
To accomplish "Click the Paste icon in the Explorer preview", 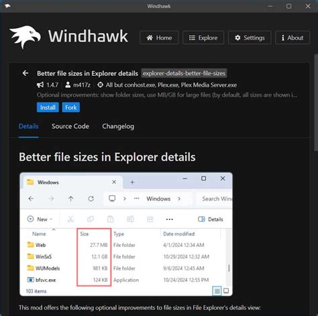I will click(110, 219).
